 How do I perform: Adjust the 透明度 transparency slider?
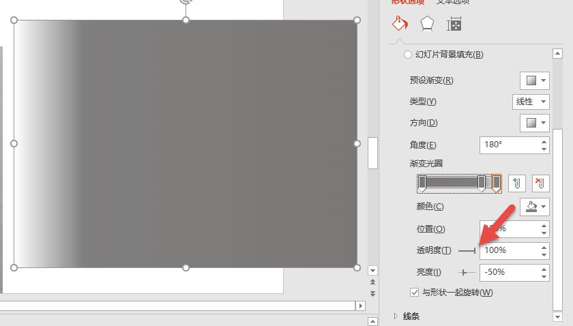tap(467, 251)
